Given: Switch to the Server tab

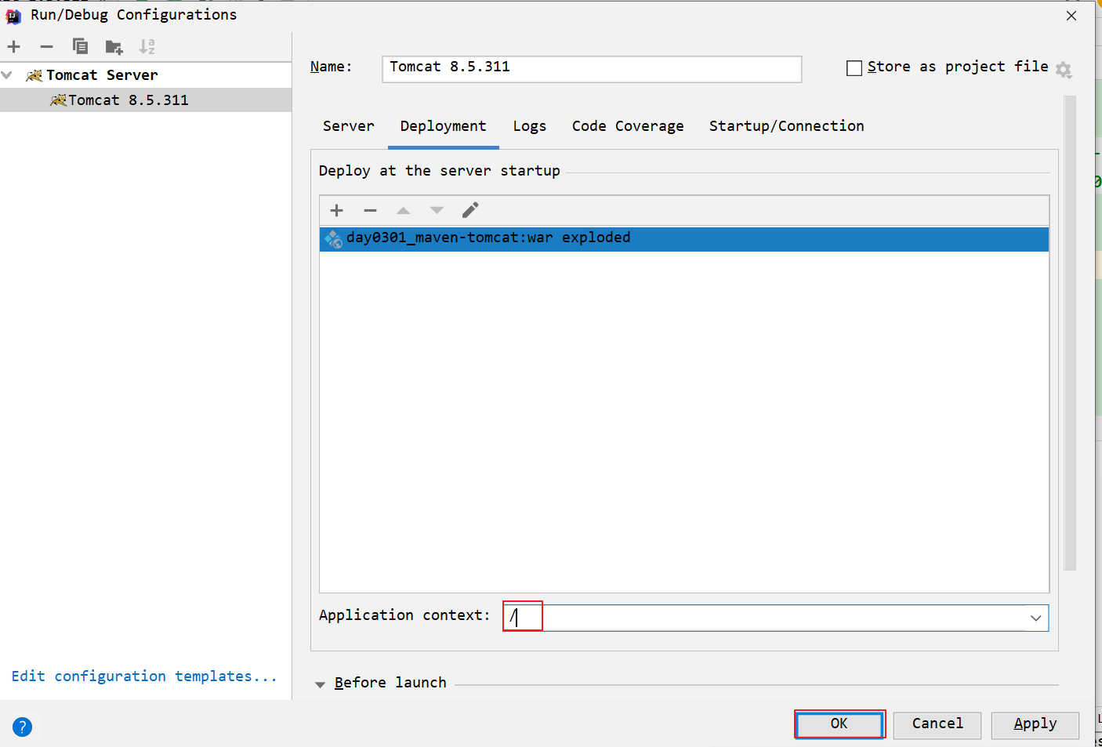Looking at the screenshot, I should [x=348, y=126].
